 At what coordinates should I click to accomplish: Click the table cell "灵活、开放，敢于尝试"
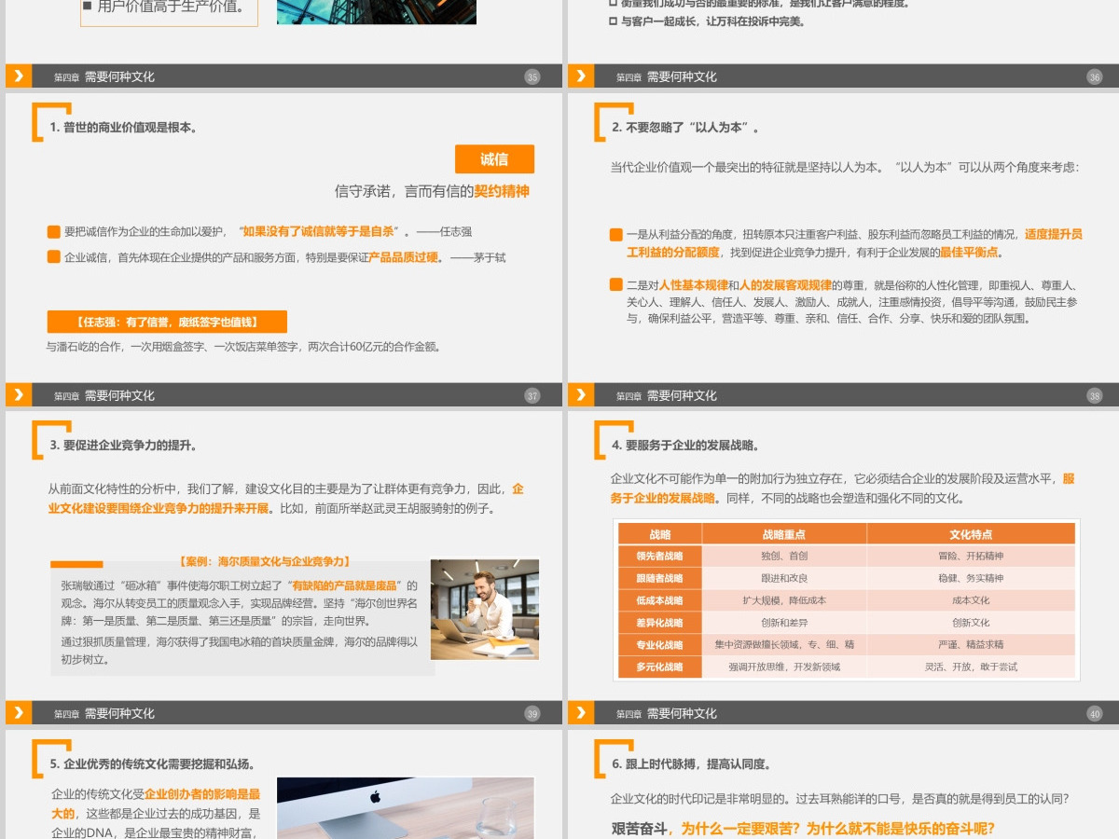(971, 667)
